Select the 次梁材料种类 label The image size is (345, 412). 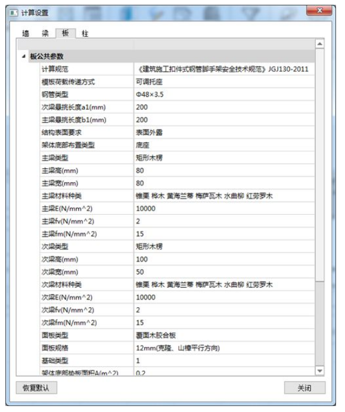pyautogui.click(x=61, y=285)
